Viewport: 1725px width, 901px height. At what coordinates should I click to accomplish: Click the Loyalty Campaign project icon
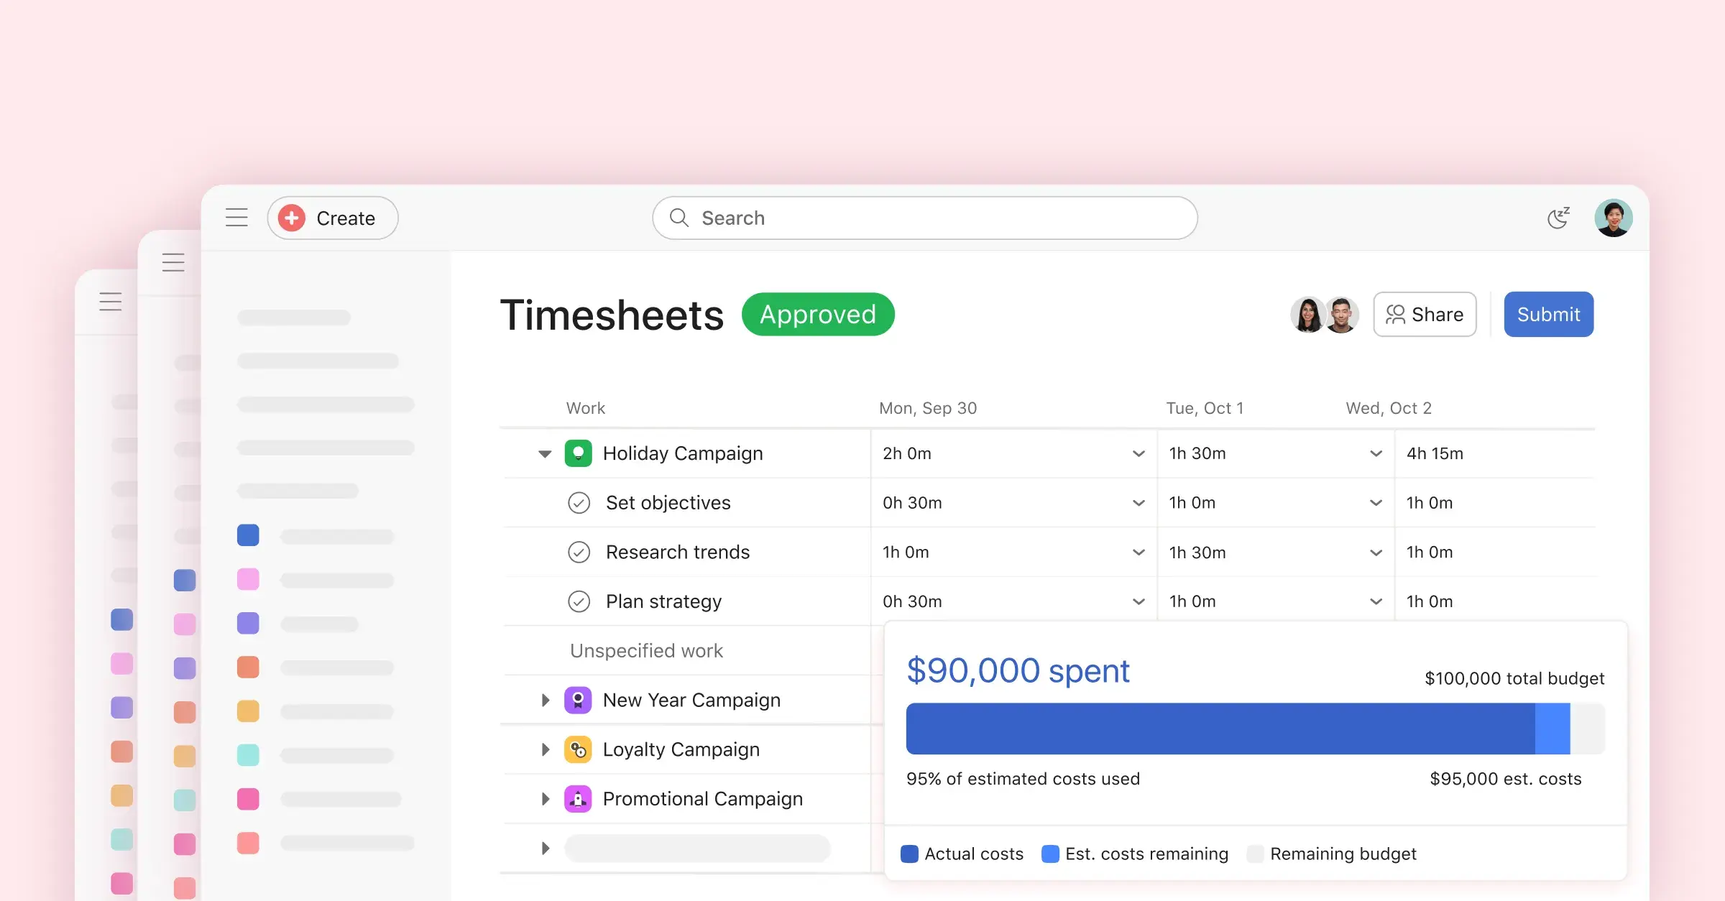pyautogui.click(x=579, y=749)
